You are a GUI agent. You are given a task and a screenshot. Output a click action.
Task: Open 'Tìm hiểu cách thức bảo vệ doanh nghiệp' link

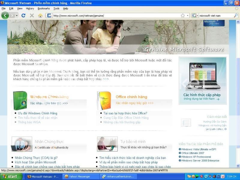(x=133, y=158)
